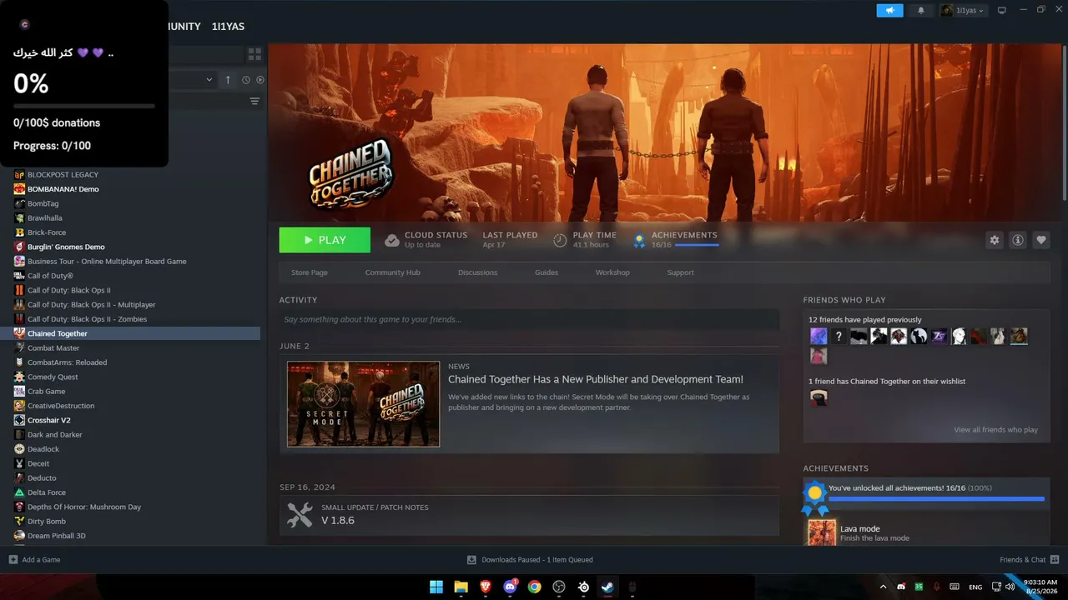Open the Secret Mode news thumbnail
Screen dimensions: 1068x600
click(x=363, y=403)
